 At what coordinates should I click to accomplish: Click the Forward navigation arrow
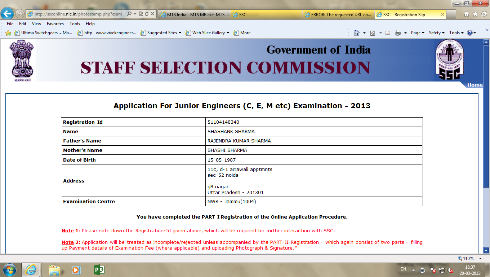pyautogui.click(x=19, y=14)
